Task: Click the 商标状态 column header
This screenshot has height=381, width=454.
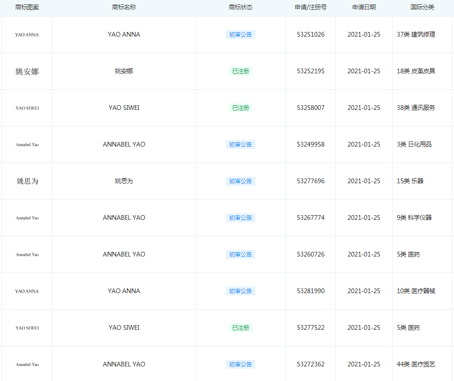Action: pos(240,7)
